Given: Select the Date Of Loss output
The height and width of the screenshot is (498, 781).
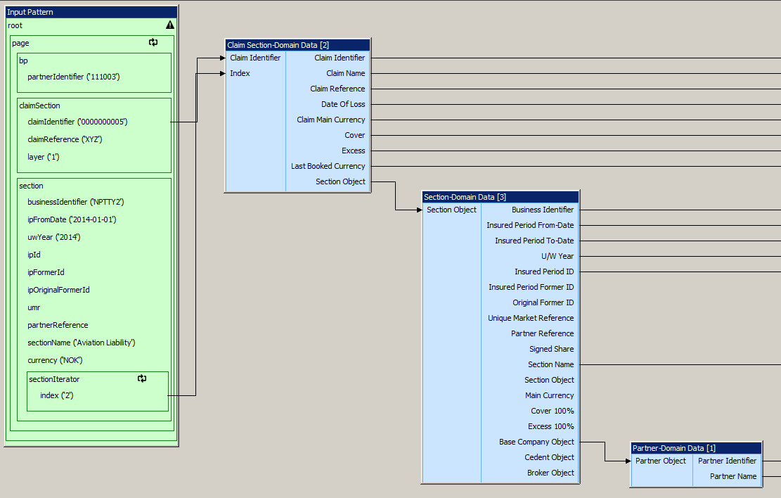Looking at the screenshot, I should (343, 104).
